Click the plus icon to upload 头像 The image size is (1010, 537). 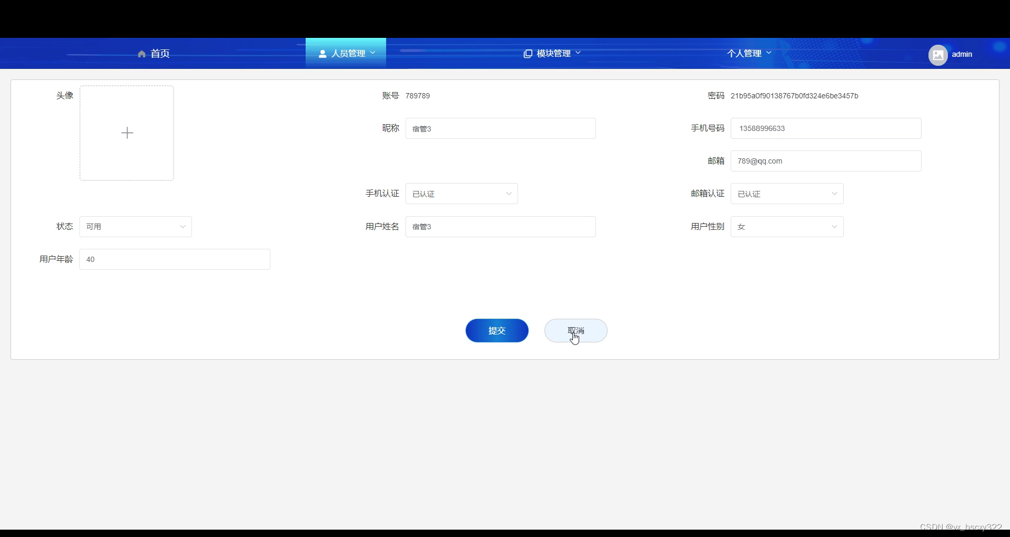[127, 133]
